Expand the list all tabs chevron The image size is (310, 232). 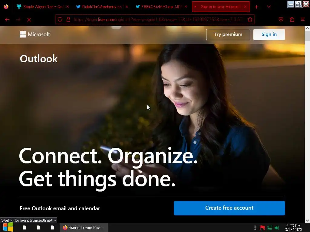(269, 7)
